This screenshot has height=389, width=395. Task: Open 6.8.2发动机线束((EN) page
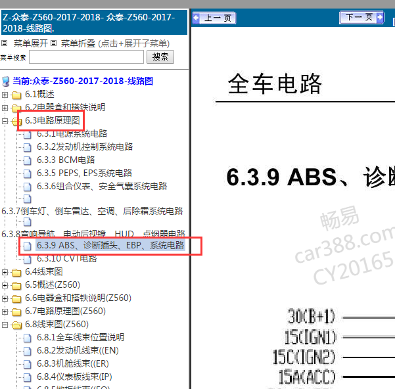[x=78, y=350]
